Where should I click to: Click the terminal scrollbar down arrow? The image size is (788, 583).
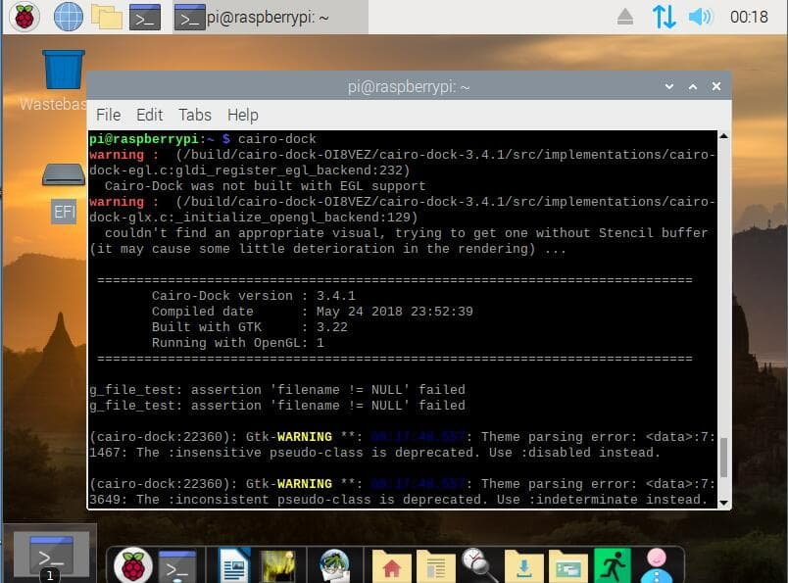(x=724, y=502)
